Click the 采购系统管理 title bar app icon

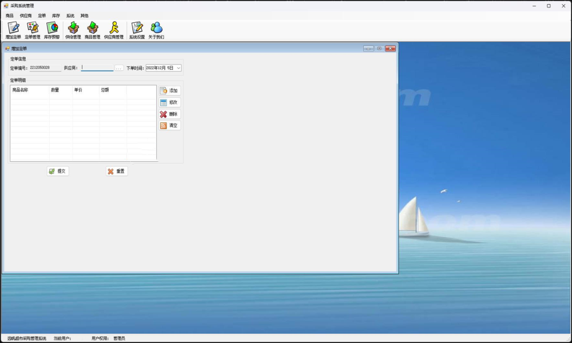[x=6, y=6]
